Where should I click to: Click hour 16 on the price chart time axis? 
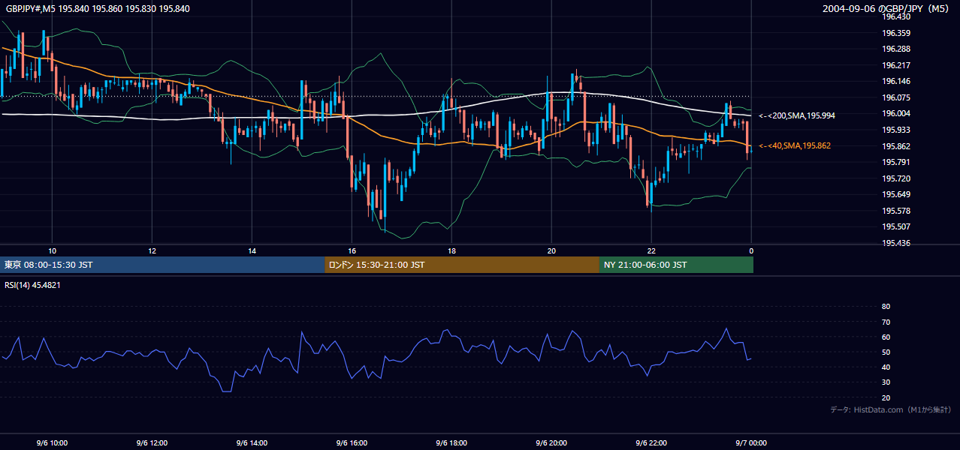pos(352,250)
